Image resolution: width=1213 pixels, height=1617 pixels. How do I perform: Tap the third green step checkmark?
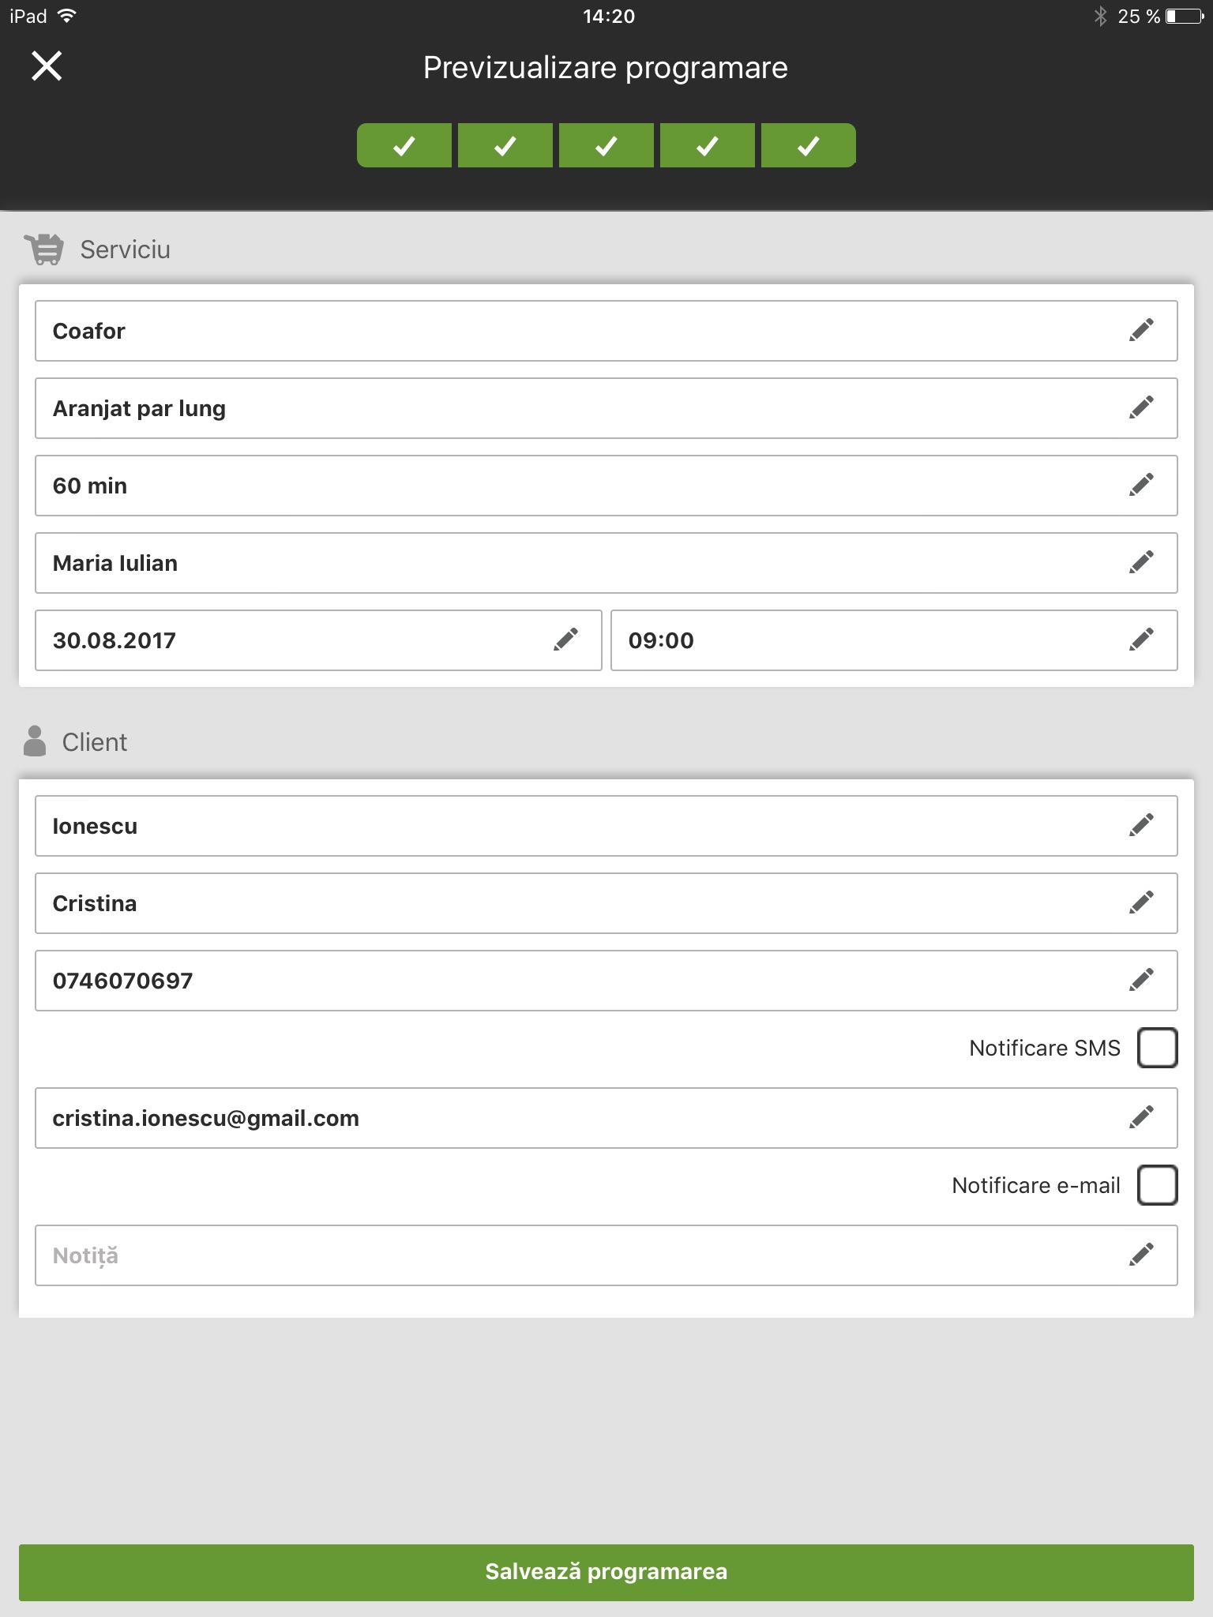tap(606, 145)
